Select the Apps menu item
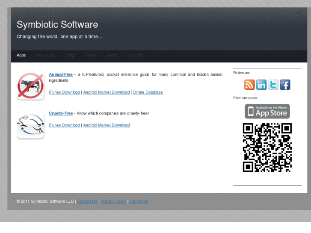 (x=21, y=55)
